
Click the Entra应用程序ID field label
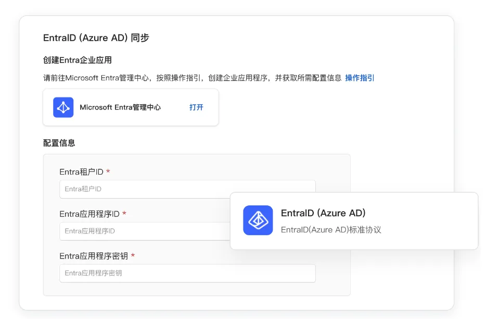click(89, 214)
